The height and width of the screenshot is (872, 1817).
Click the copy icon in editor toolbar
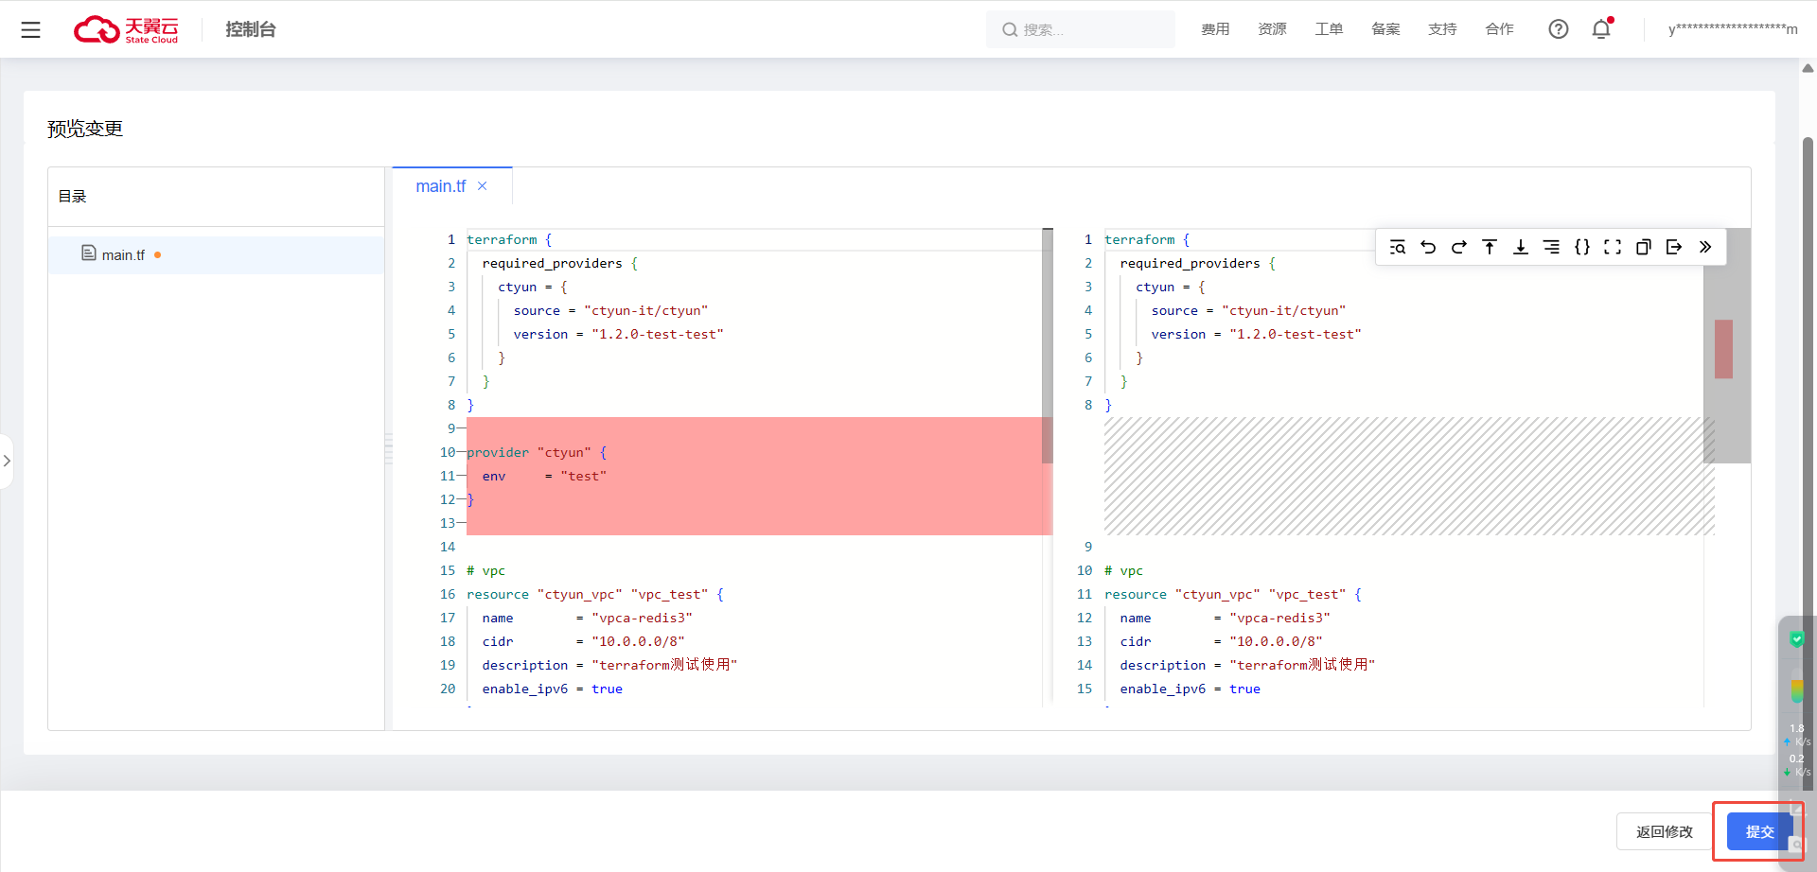pos(1644,248)
